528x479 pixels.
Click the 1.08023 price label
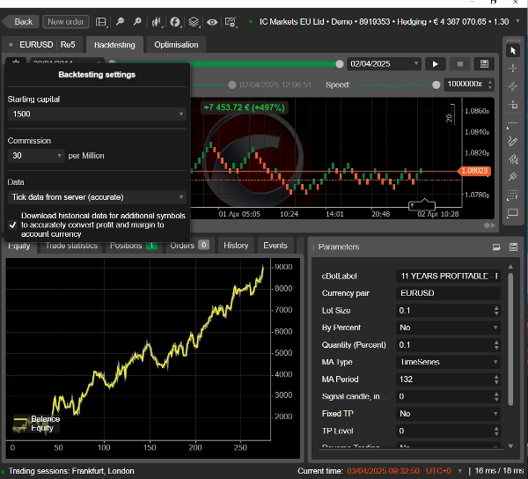pos(474,171)
